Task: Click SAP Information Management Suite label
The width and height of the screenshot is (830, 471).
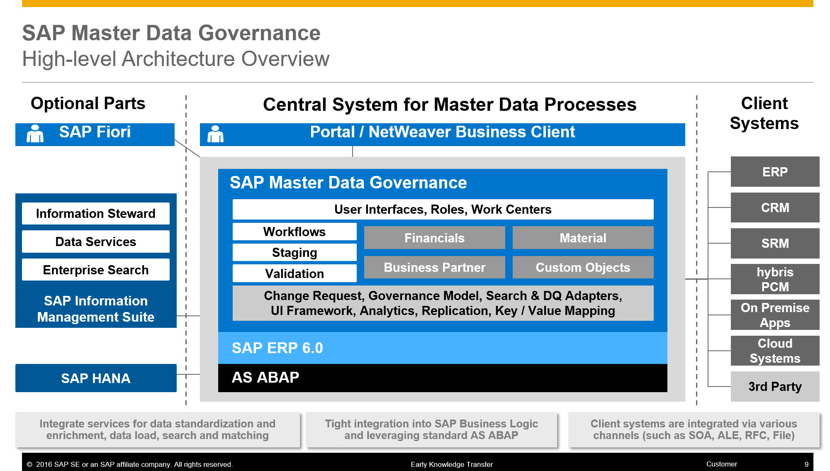Action: [96, 309]
